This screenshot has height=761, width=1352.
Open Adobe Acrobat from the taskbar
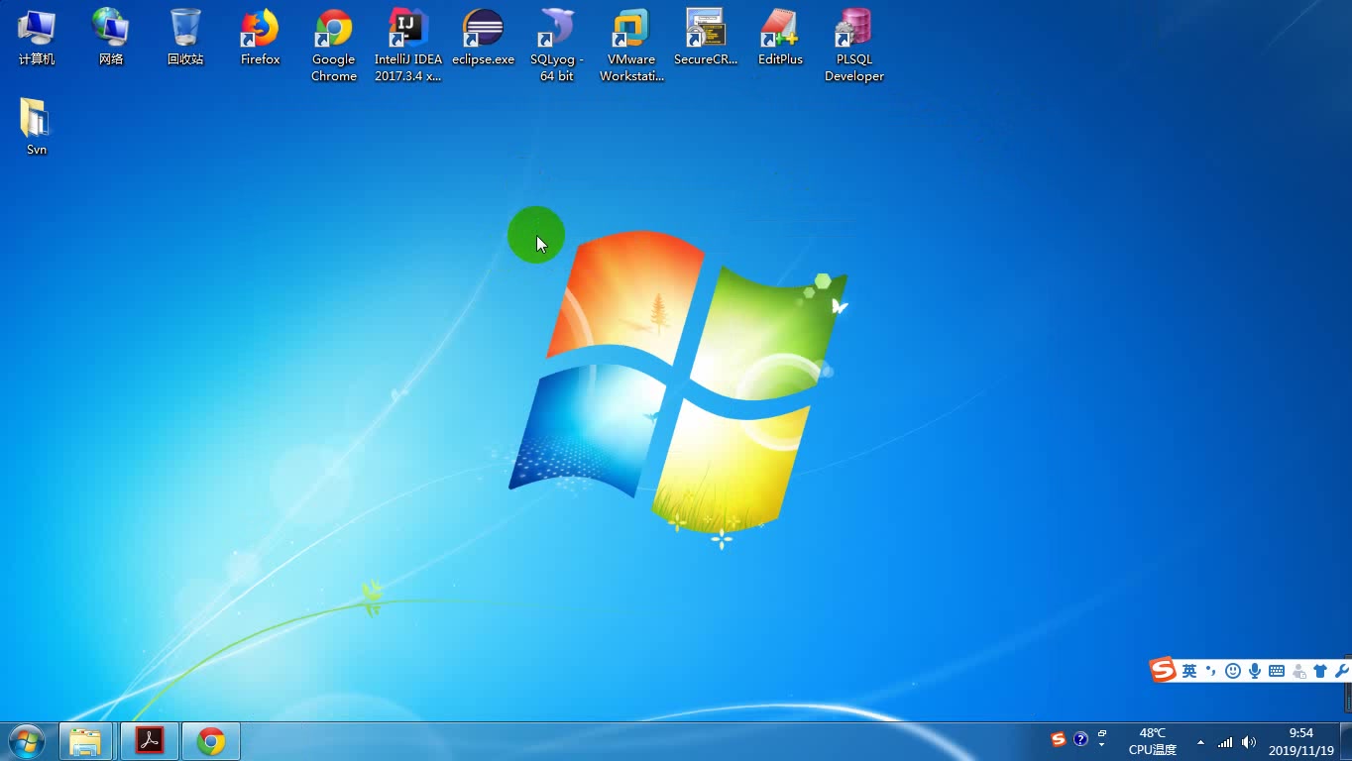150,741
